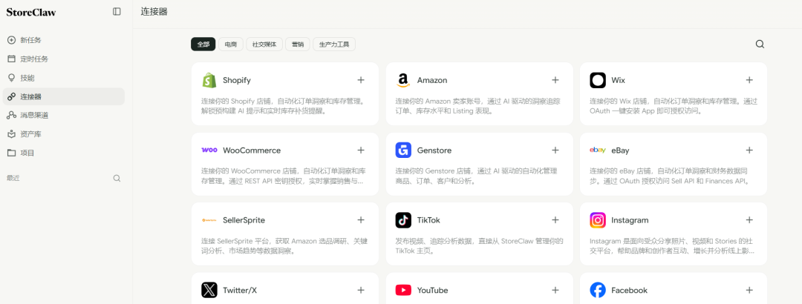Screen dimensions: 802x304
Task: Open 消息渠道 in the sidebar
Action: 63,116
